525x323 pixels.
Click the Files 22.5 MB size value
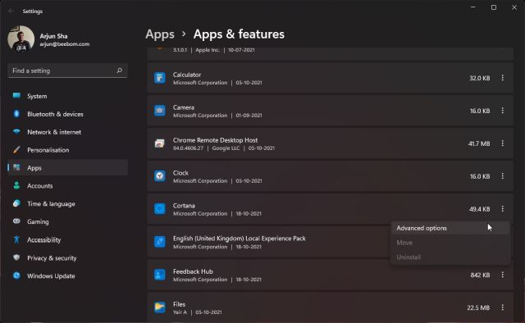coord(478,307)
